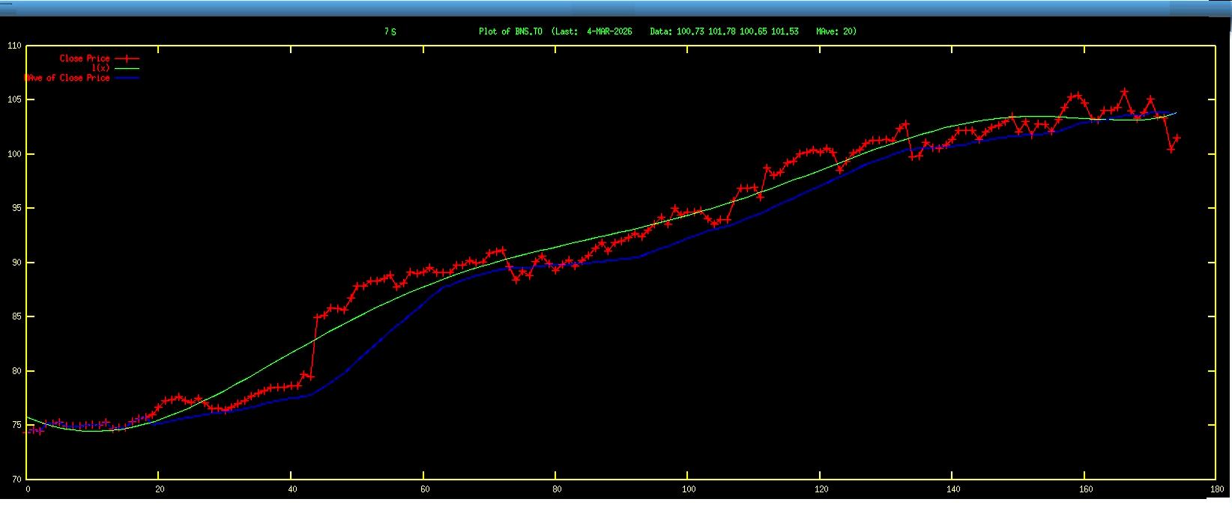Screen dimensions: 1232x508
Task: Click the red Close Price legend marker
Action: click(x=127, y=58)
